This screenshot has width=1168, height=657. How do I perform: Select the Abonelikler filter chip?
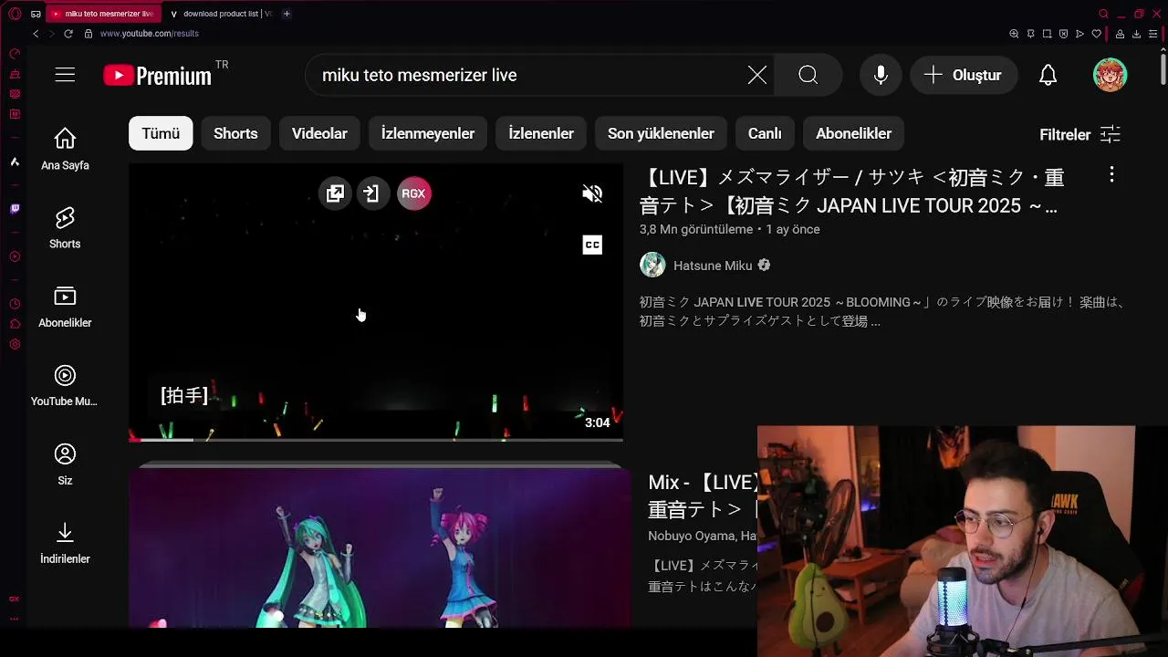(x=853, y=133)
